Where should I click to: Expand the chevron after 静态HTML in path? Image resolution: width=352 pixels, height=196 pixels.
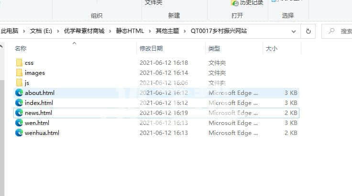pos(150,31)
